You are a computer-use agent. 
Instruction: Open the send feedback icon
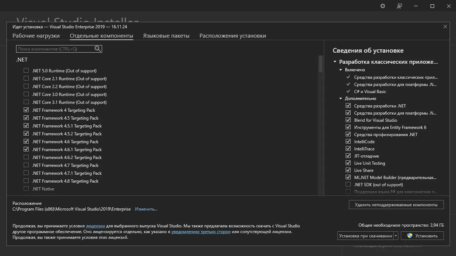tap(399, 6)
